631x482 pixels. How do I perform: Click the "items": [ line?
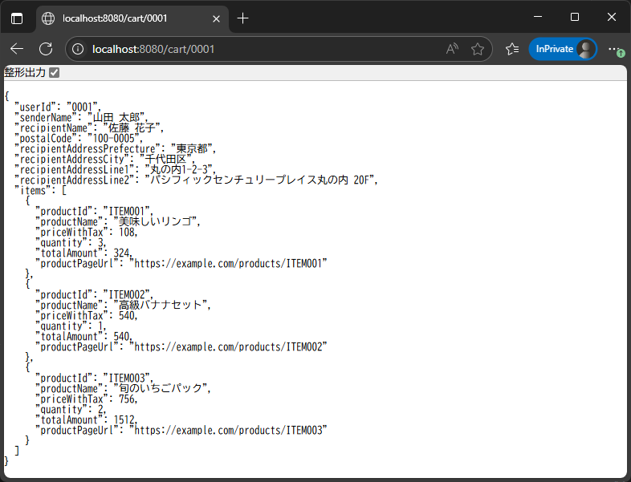(40, 191)
